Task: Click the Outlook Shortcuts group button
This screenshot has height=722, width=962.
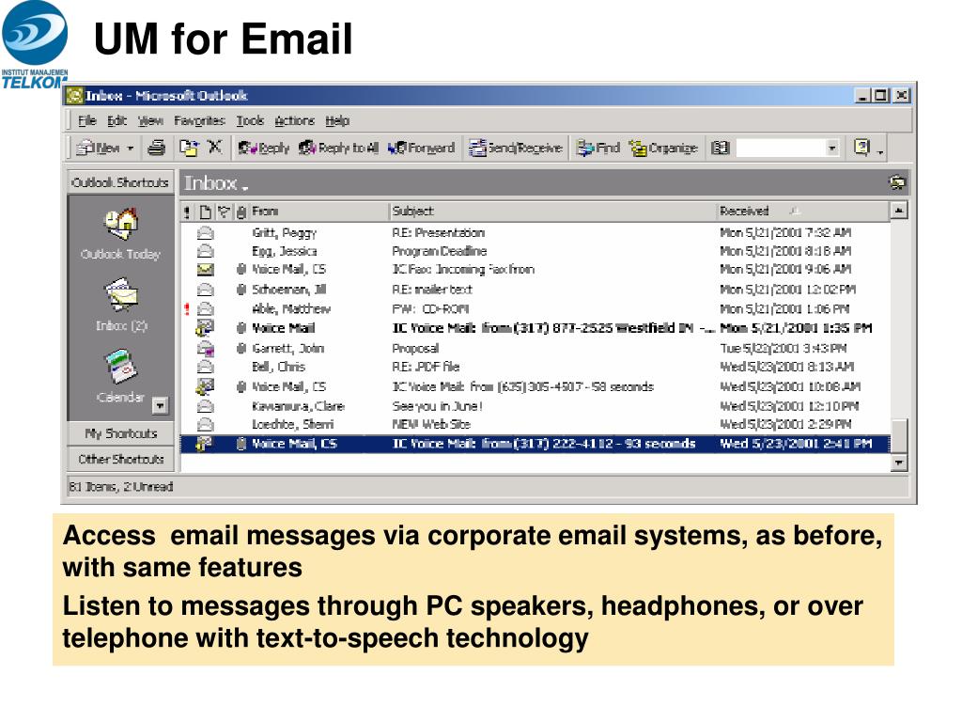Action: (x=120, y=182)
